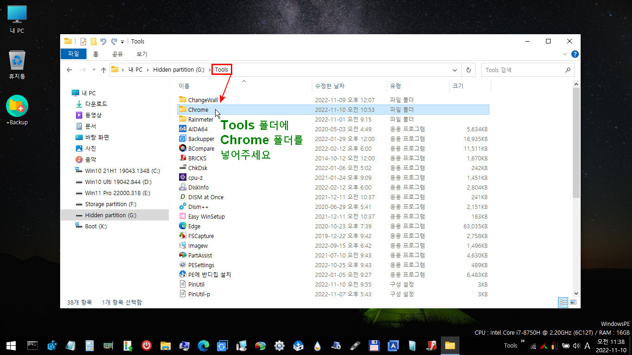The height and width of the screenshot is (355, 632).
Task: Switch to the 홈 ribbon tab
Action: pyautogui.click(x=96, y=54)
